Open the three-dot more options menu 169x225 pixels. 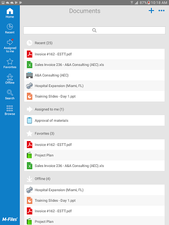(162, 11)
